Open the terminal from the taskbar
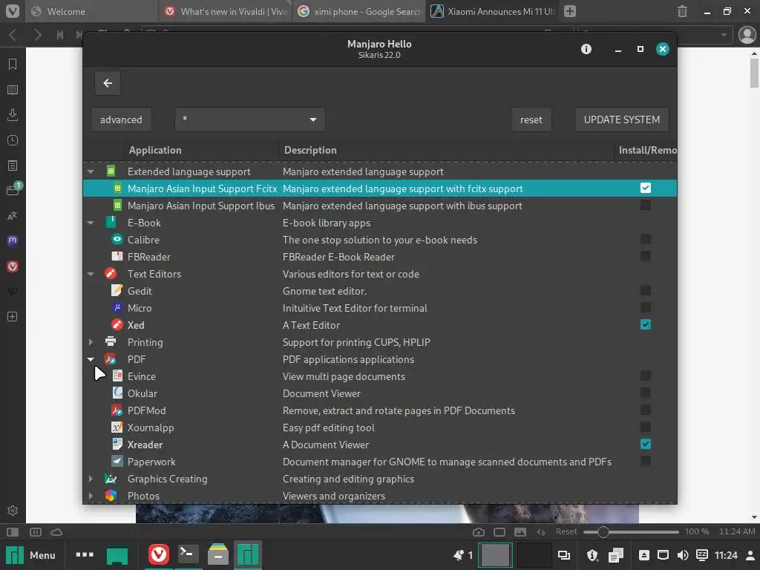Screen dimensions: 760x570 (188, 554)
